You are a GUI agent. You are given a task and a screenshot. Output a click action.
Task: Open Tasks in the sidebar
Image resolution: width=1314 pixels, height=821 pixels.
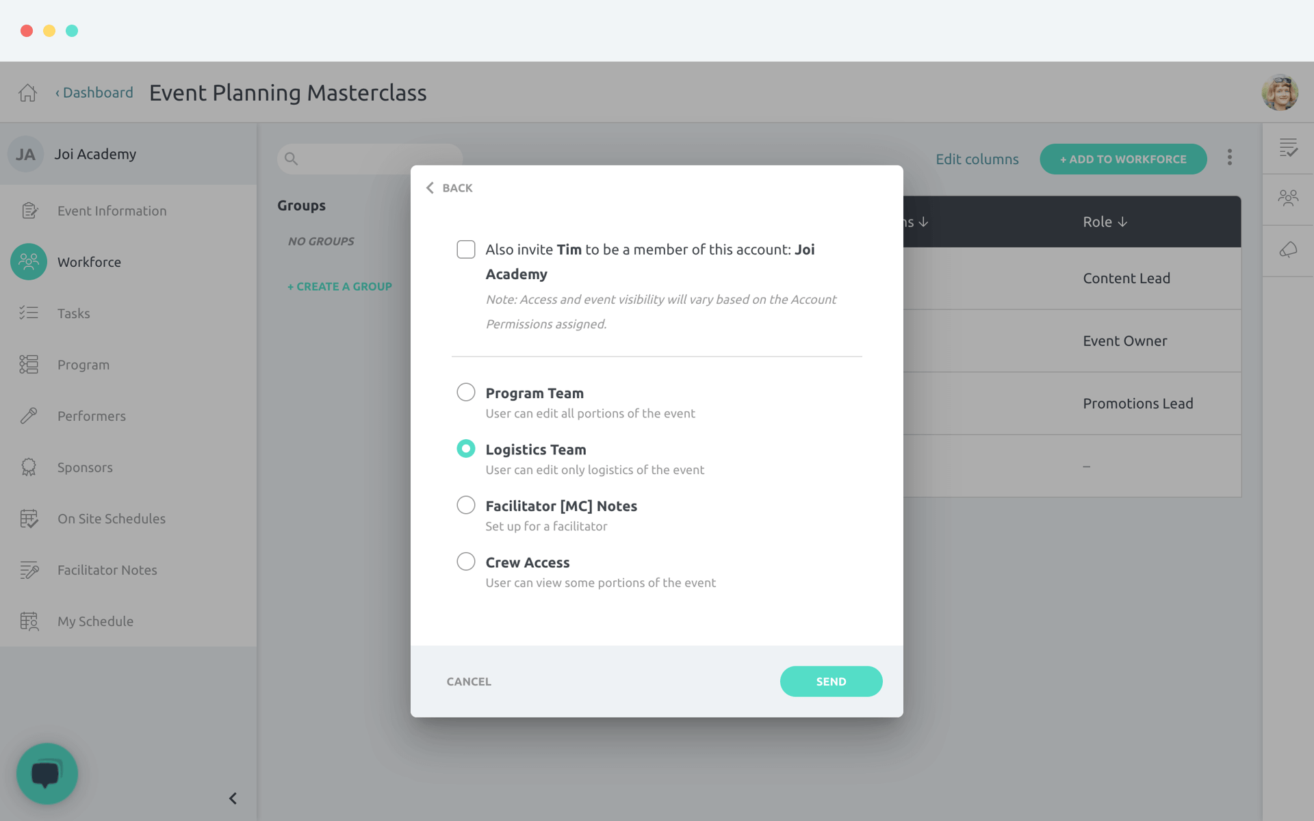pyautogui.click(x=73, y=313)
